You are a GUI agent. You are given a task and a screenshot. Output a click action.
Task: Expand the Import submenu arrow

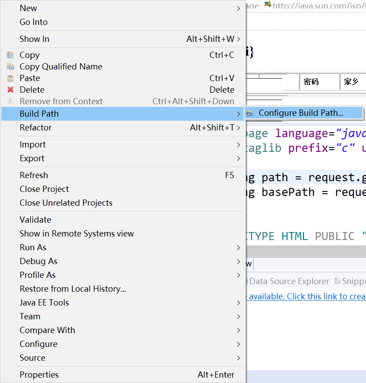click(238, 145)
